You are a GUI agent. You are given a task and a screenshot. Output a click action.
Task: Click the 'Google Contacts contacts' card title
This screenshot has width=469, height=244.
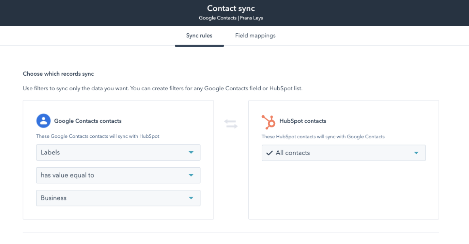88,121
